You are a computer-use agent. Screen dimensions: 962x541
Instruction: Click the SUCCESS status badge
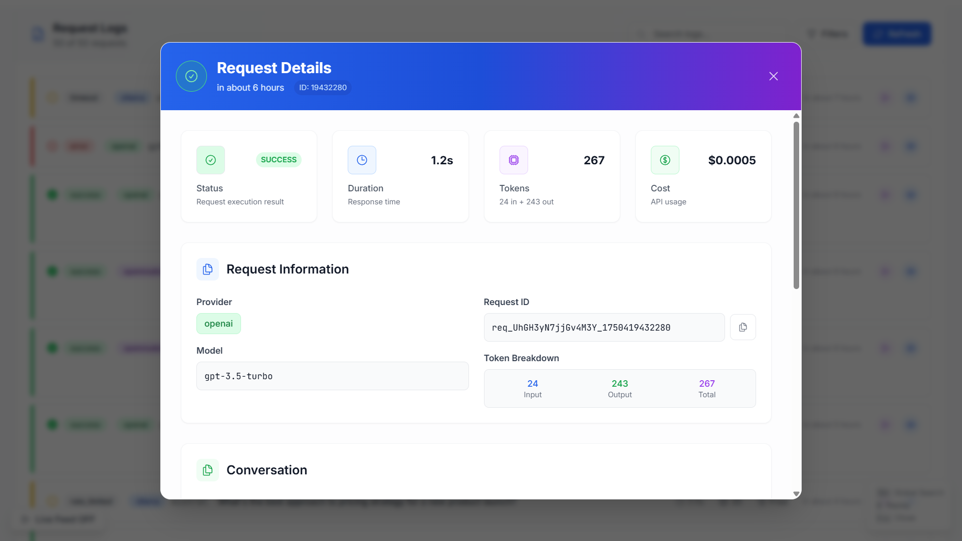click(279, 160)
